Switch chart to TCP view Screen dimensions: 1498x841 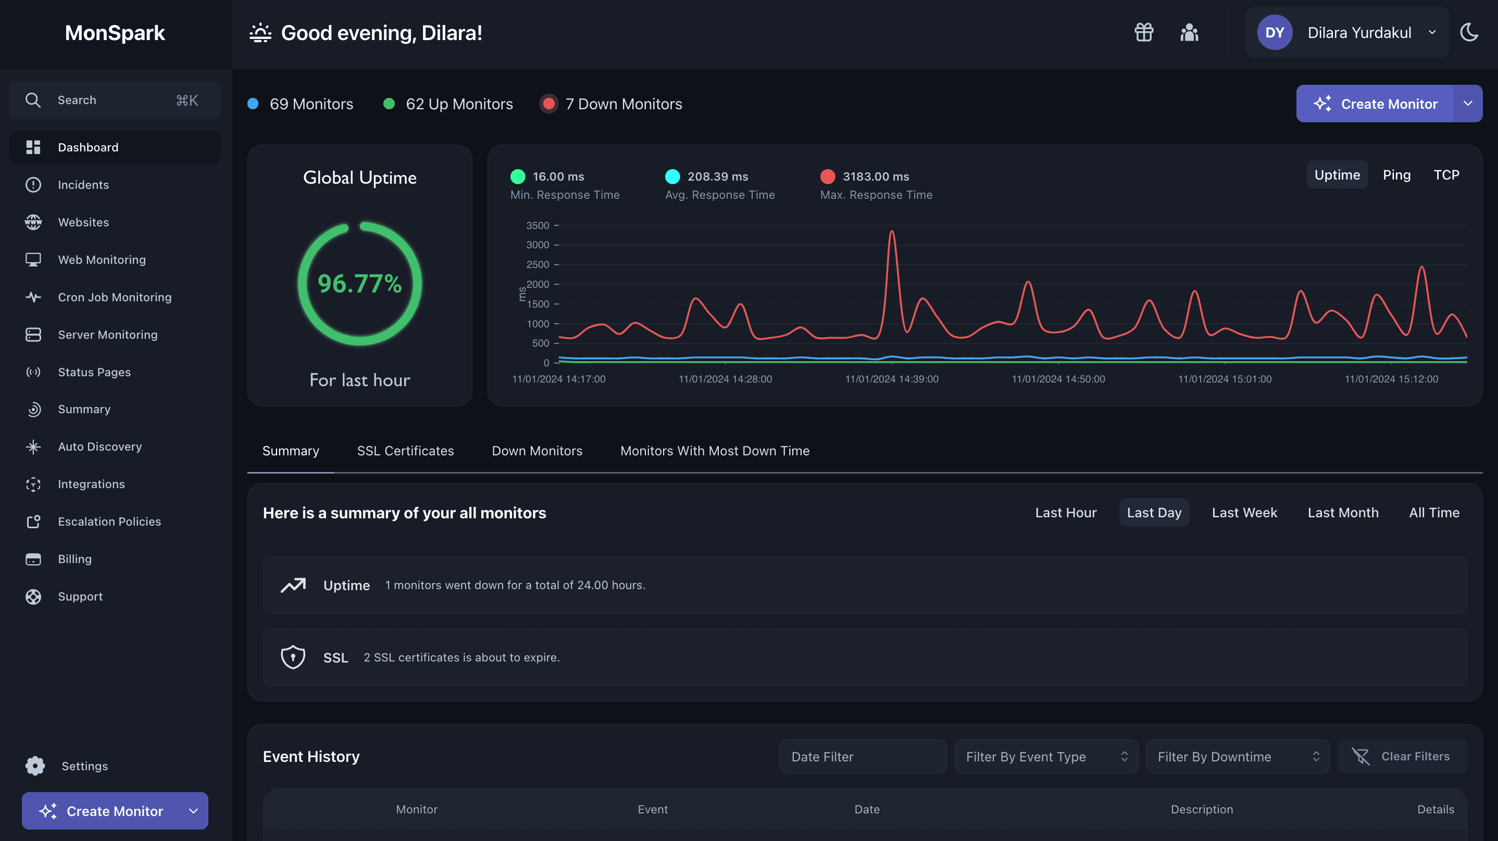[x=1446, y=175]
